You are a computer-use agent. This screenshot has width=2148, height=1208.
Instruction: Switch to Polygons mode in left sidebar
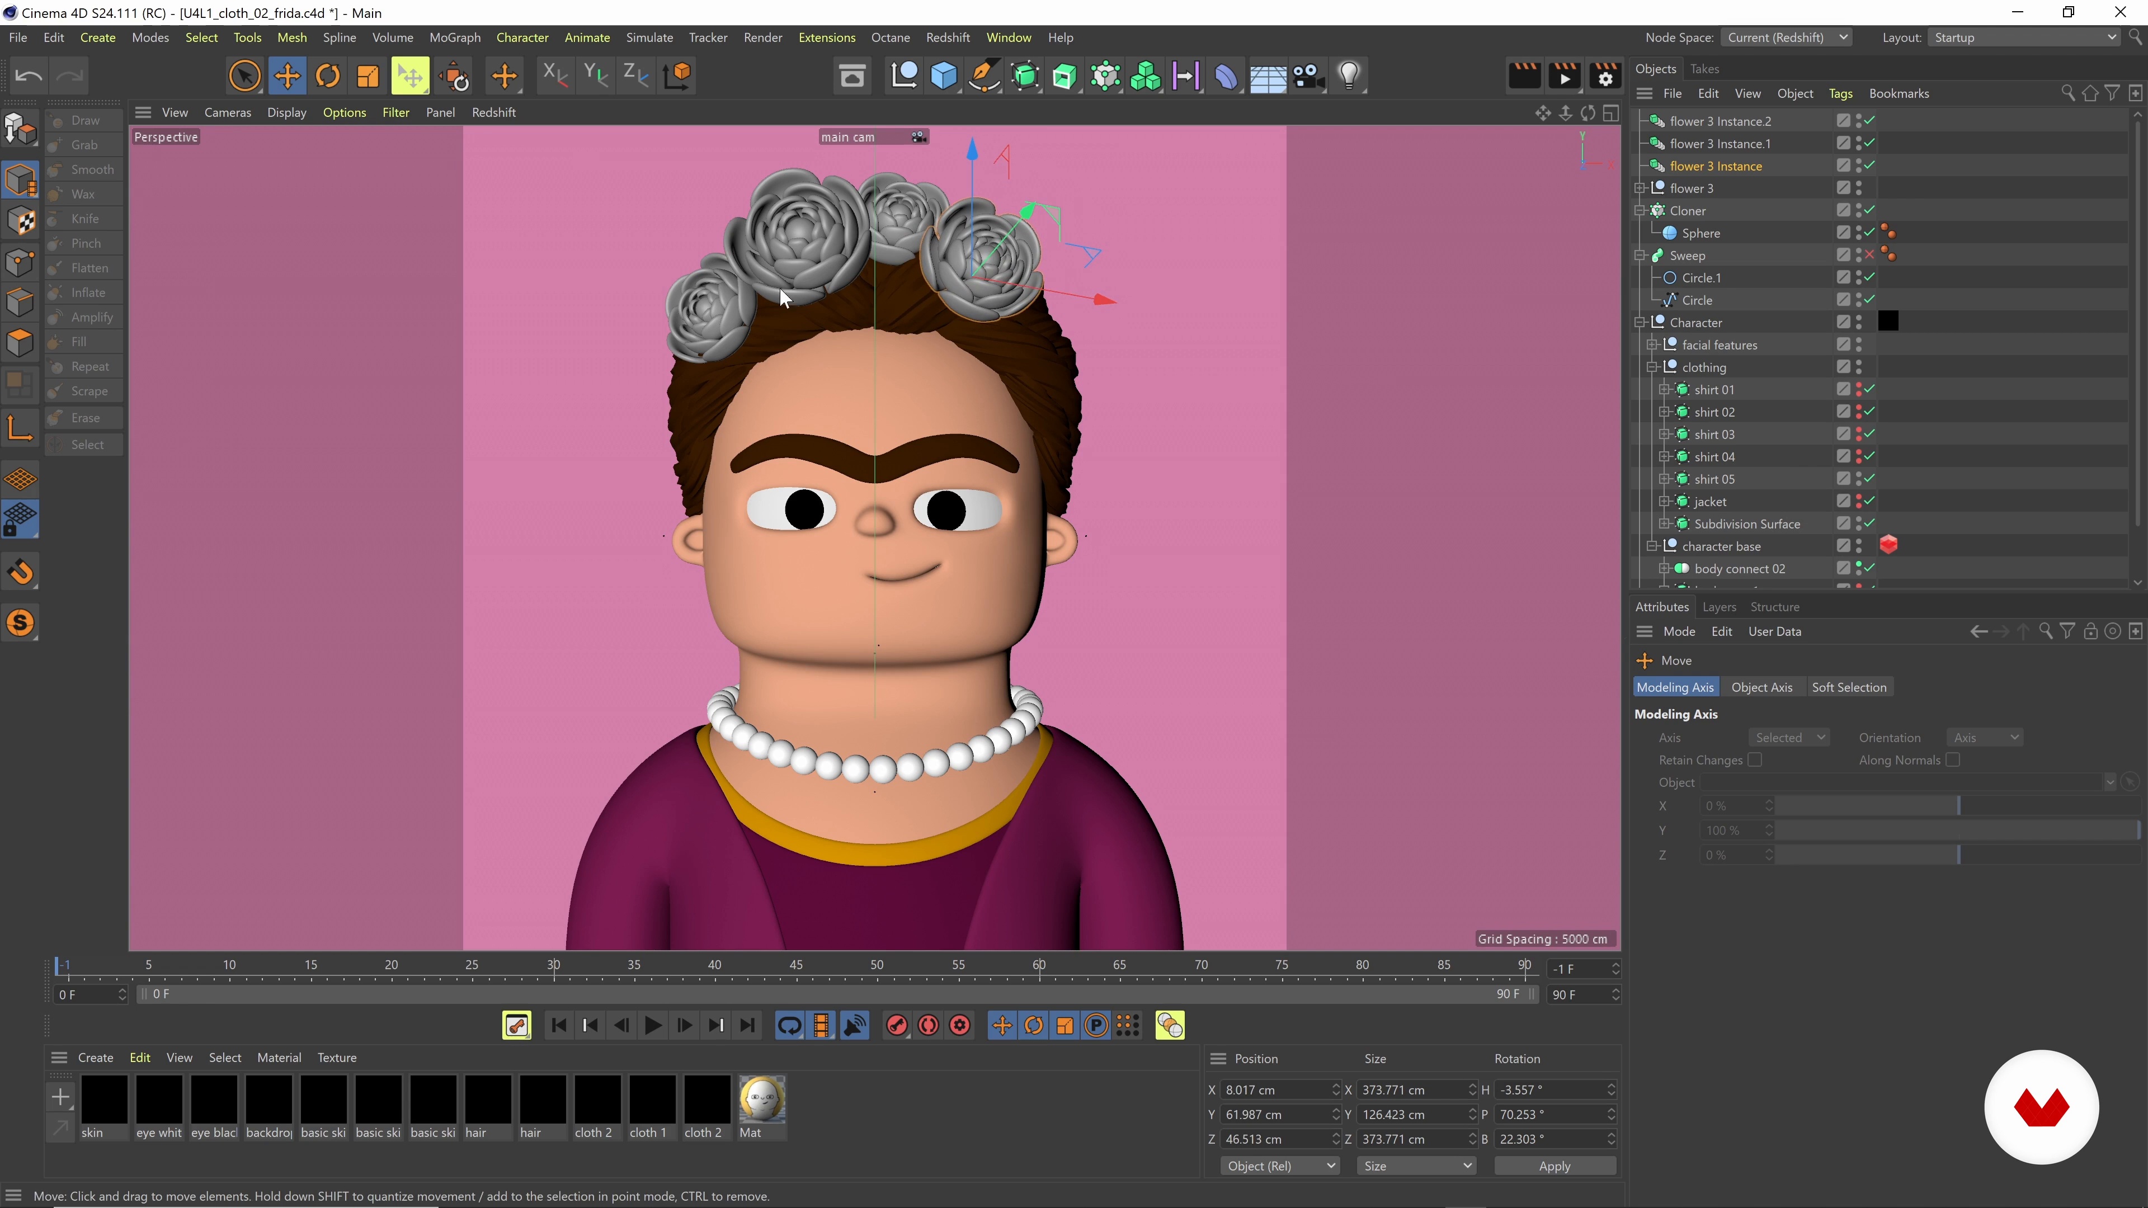(20, 342)
